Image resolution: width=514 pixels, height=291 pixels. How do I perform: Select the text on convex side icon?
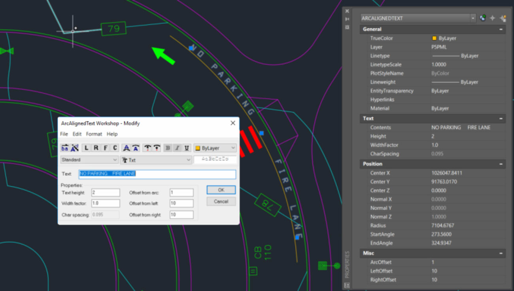127,148
